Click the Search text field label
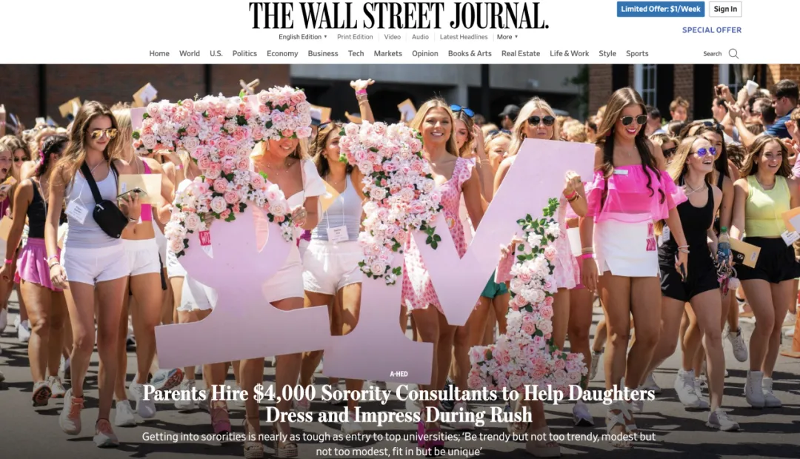 (x=712, y=53)
